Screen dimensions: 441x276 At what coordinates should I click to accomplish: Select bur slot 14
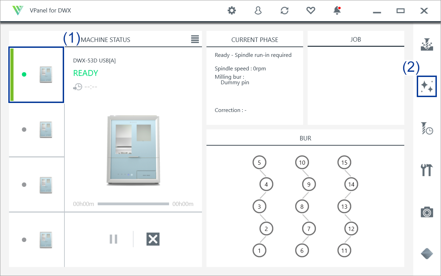[x=351, y=184]
